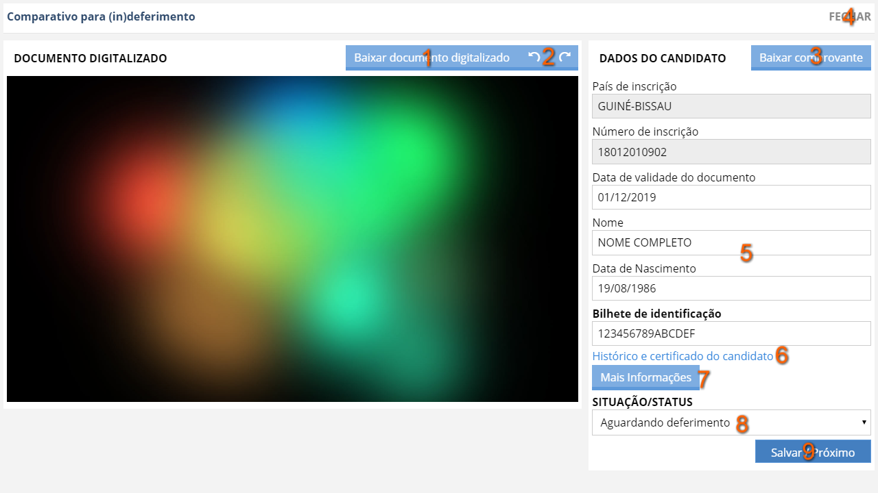Show Mais Informações about the candidate
The width and height of the screenshot is (878, 493).
point(645,377)
